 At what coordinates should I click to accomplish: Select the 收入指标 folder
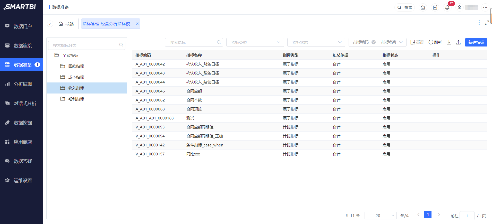pos(87,88)
